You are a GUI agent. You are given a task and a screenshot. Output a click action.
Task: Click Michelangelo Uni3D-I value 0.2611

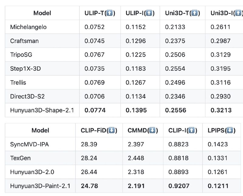pos(221,27)
